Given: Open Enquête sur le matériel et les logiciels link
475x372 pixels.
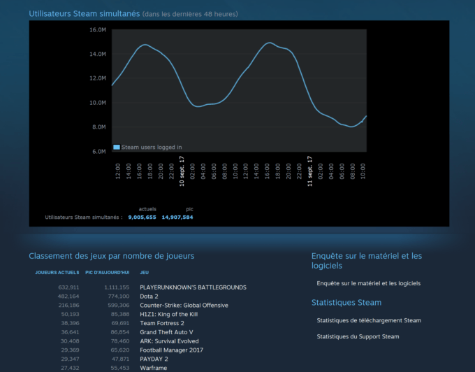Looking at the screenshot, I should tap(368, 283).
